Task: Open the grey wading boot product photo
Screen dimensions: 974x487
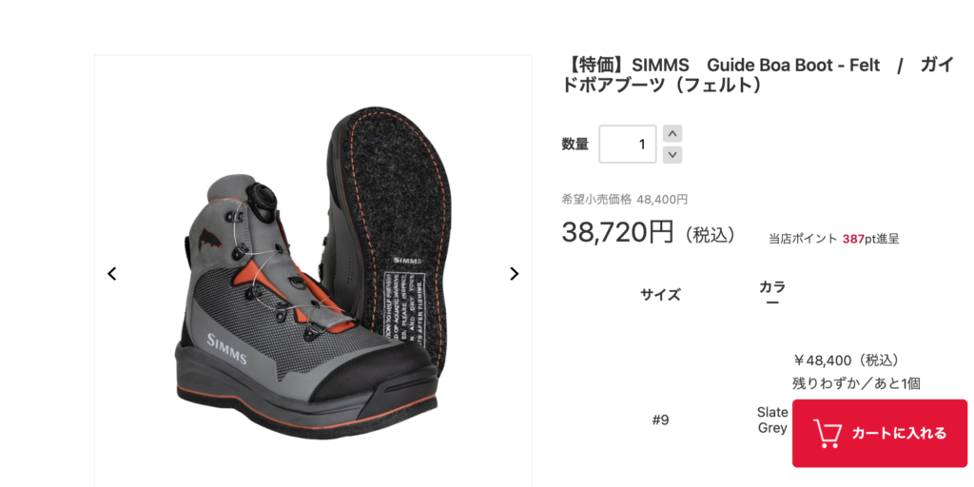Action: pyautogui.click(x=312, y=271)
